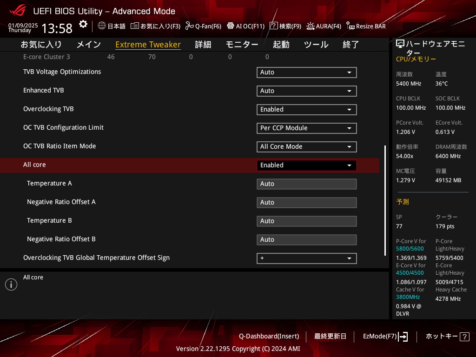The width and height of the screenshot is (476, 357).
Task: Switch to the モニター tab
Action: (242, 45)
